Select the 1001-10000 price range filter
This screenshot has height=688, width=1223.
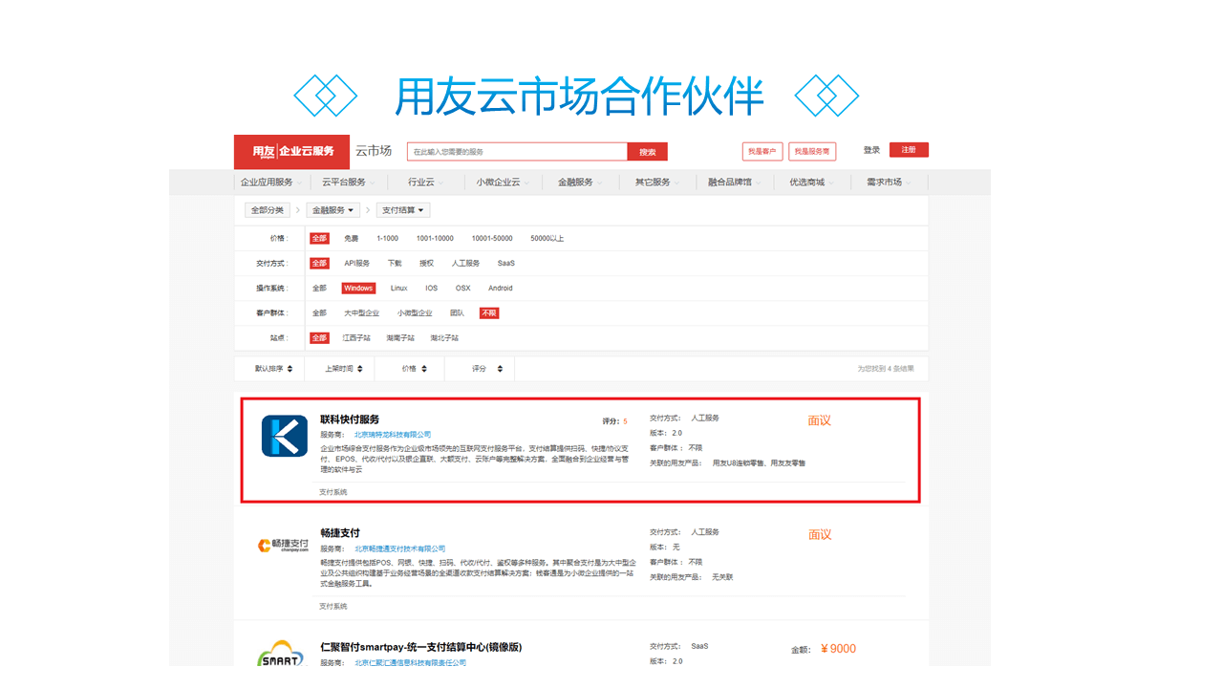435,238
